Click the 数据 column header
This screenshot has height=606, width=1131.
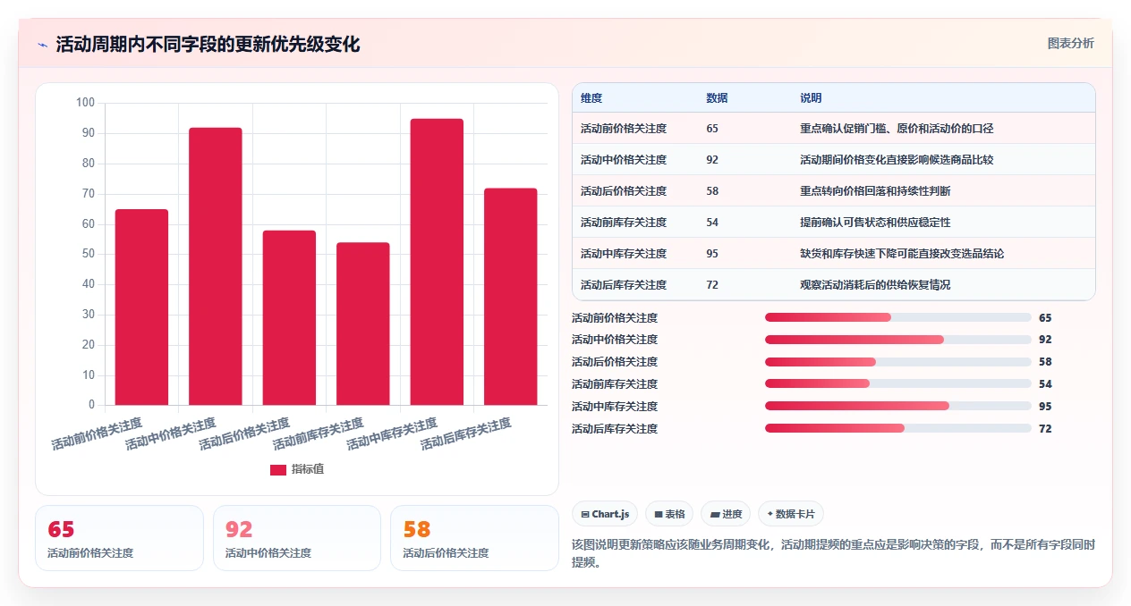pyautogui.click(x=717, y=98)
